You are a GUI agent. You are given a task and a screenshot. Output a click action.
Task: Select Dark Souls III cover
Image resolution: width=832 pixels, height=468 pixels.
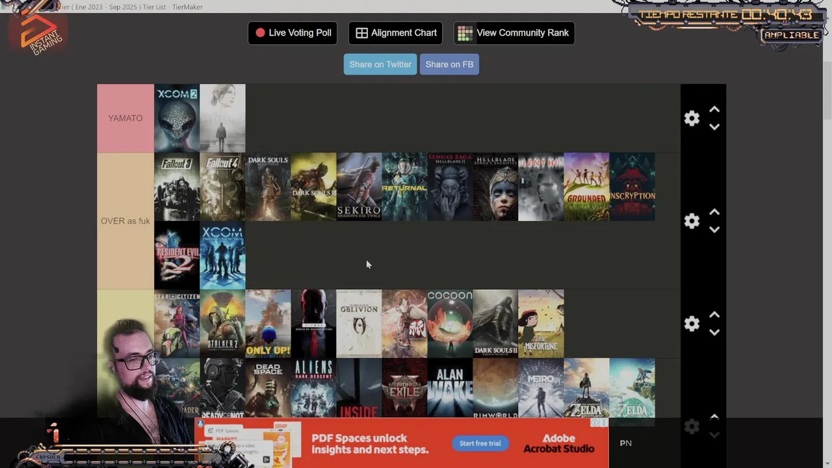pos(313,187)
